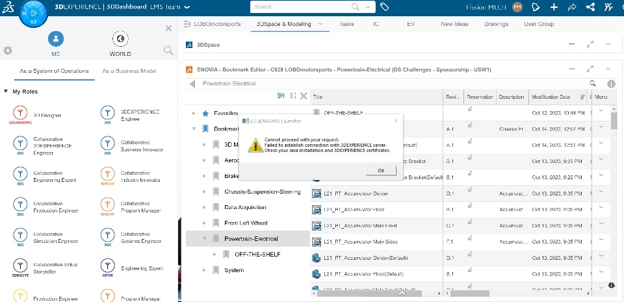This screenshot has width=624, height=302.
Task: Open Collaborative Industry Innovator ENOVIA role
Action: [x=107, y=176]
